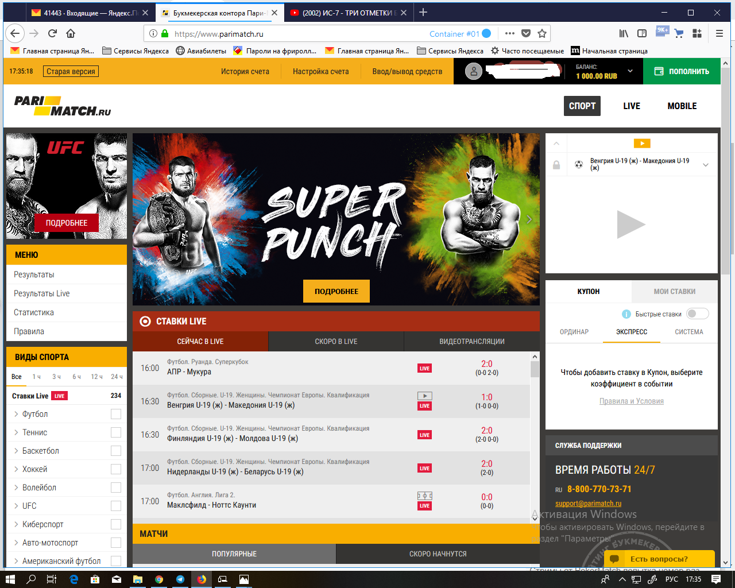The image size is (735, 588).
Task: Open page actions three-dot menu
Action: [509, 33]
